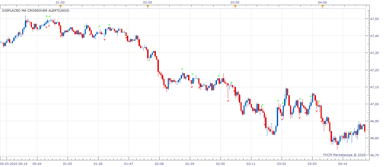Click the 47,20 price axis label
The height and width of the screenshot is (167, 385).
pos(375,70)
